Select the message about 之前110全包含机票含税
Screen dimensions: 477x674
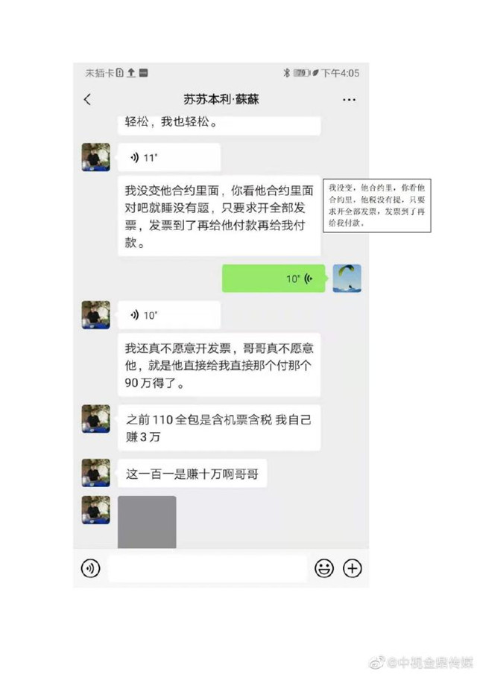pyautogui.click(x=219, y=427)
